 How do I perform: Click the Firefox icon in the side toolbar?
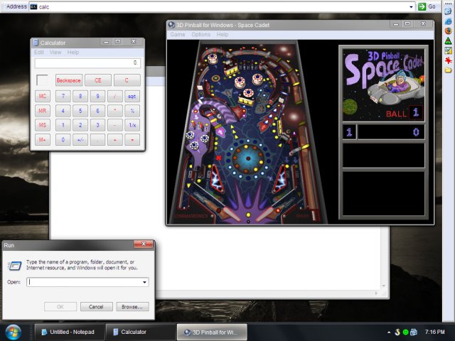[449, 31]
